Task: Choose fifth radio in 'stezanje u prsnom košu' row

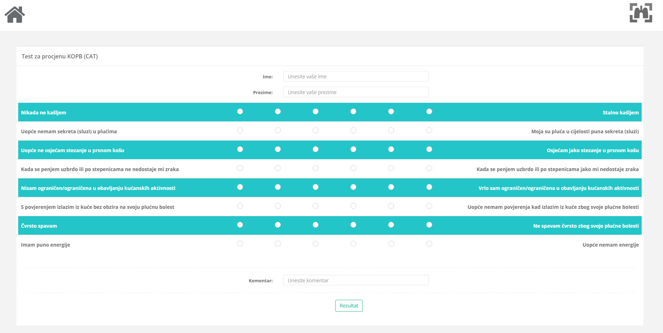Action: point(391,149)
